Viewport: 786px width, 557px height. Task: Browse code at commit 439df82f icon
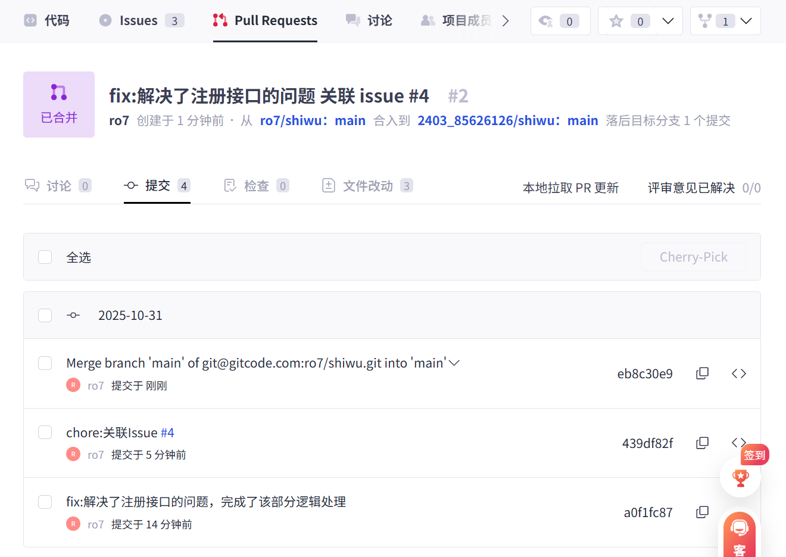coord(739,442)
